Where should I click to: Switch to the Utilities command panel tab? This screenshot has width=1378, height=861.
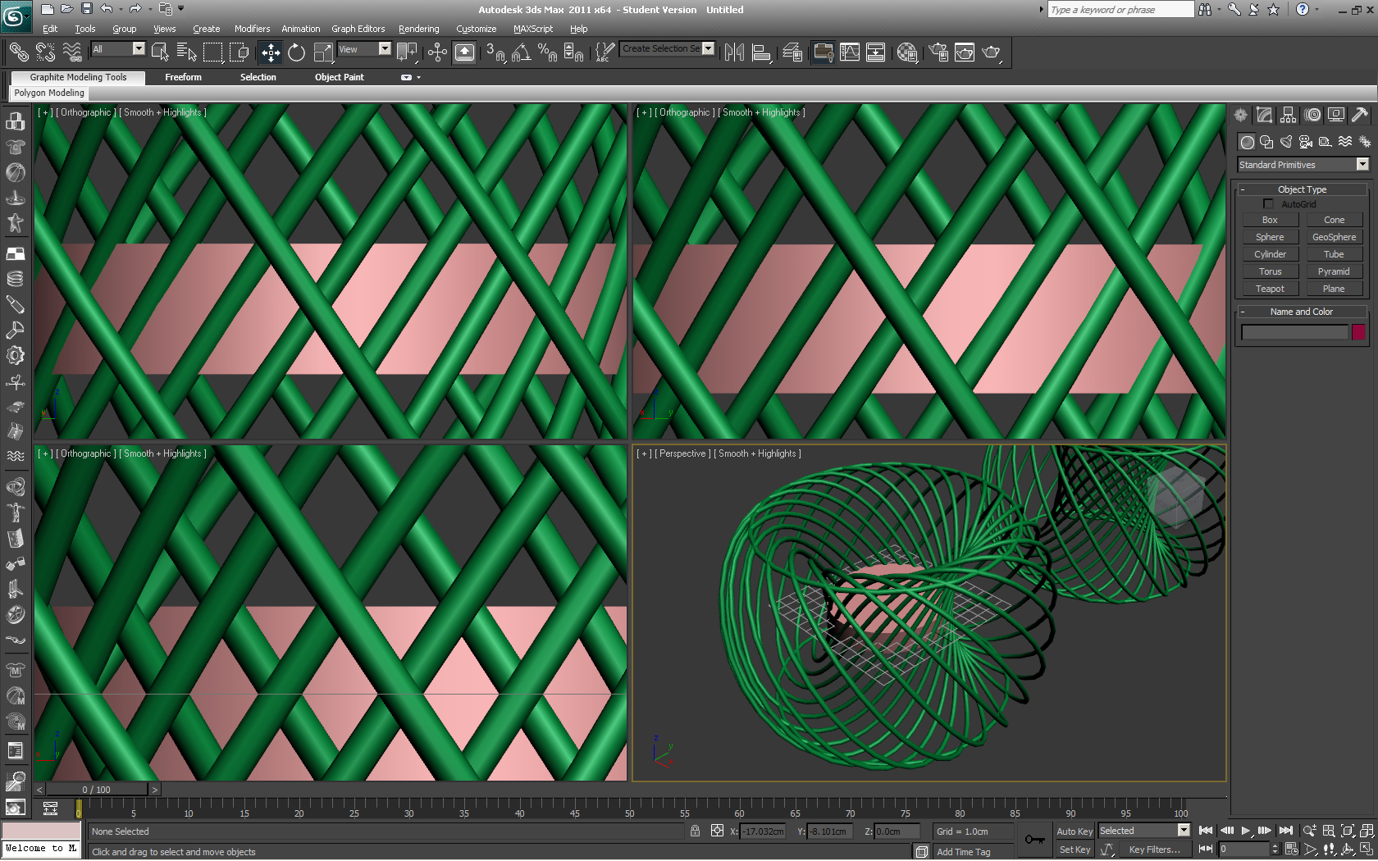tap(1360, 115)
